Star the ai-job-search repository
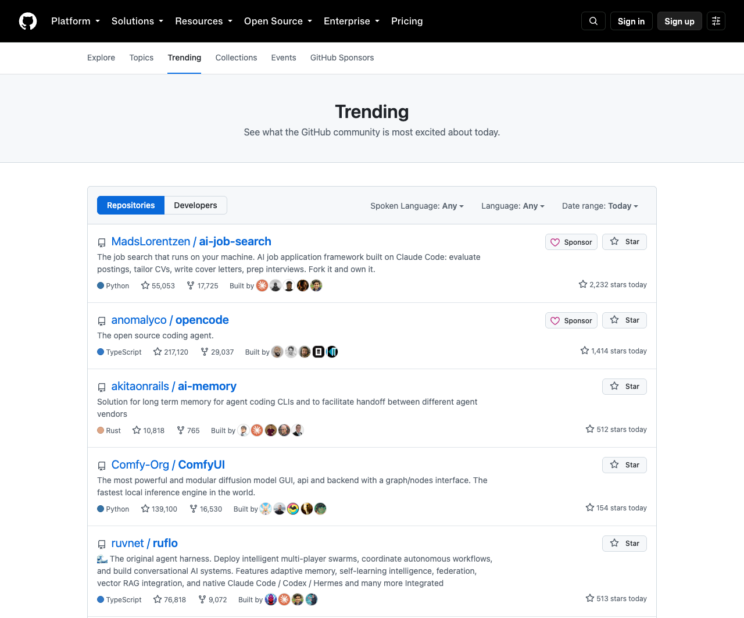The image size is (744, 618). coord(624,242)
